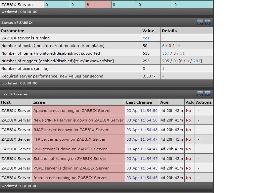Click last change date of POP3 issue
The height and width of the screenshot is (193, 278).
[142, 168]
